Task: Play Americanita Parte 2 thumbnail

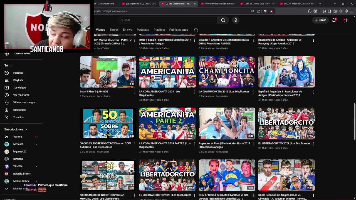Action: coord(167,123)
